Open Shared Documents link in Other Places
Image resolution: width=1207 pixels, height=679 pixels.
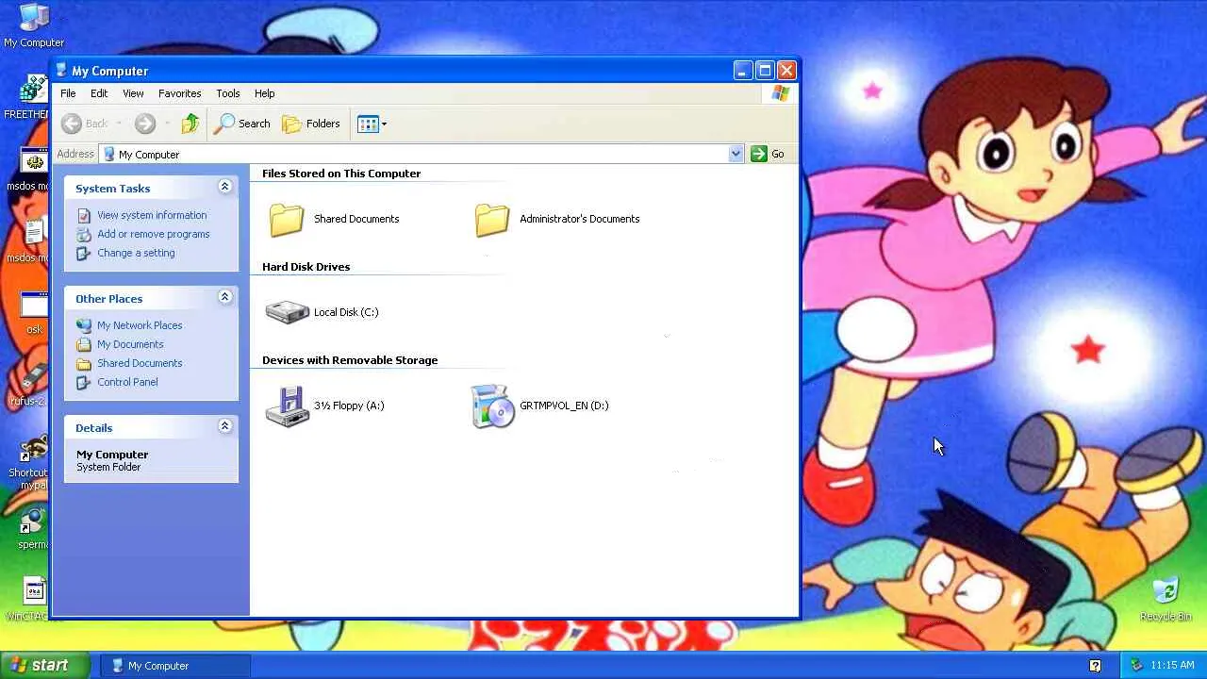pyautogui.click(x=140, y=363)
